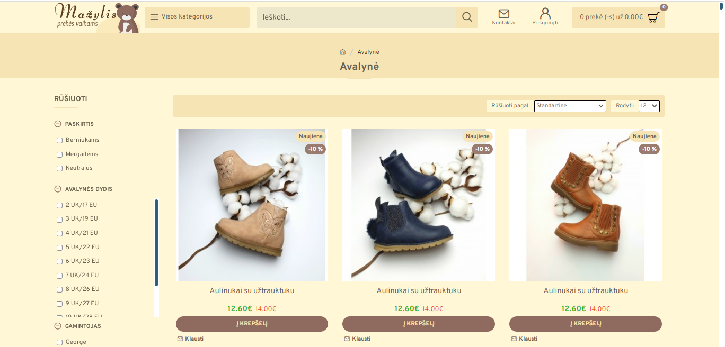725x347 pixels.
Task: Collapse the Paskirtis filter section
Action: pyautogui.click(x=58, y=124)
